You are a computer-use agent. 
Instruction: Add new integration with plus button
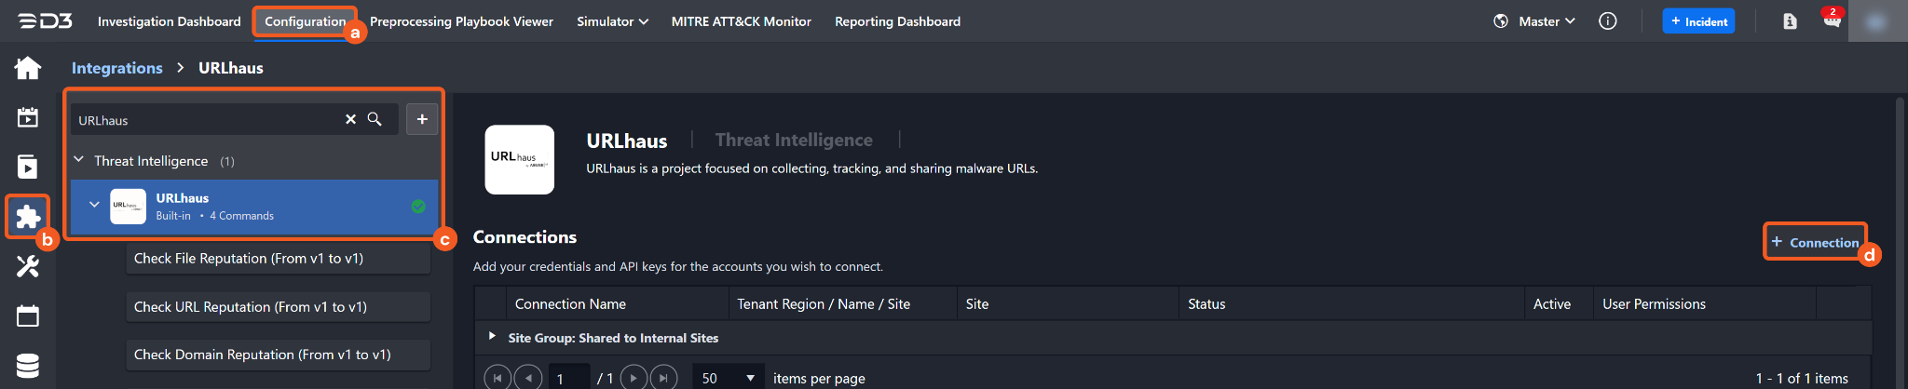[422, 119]
